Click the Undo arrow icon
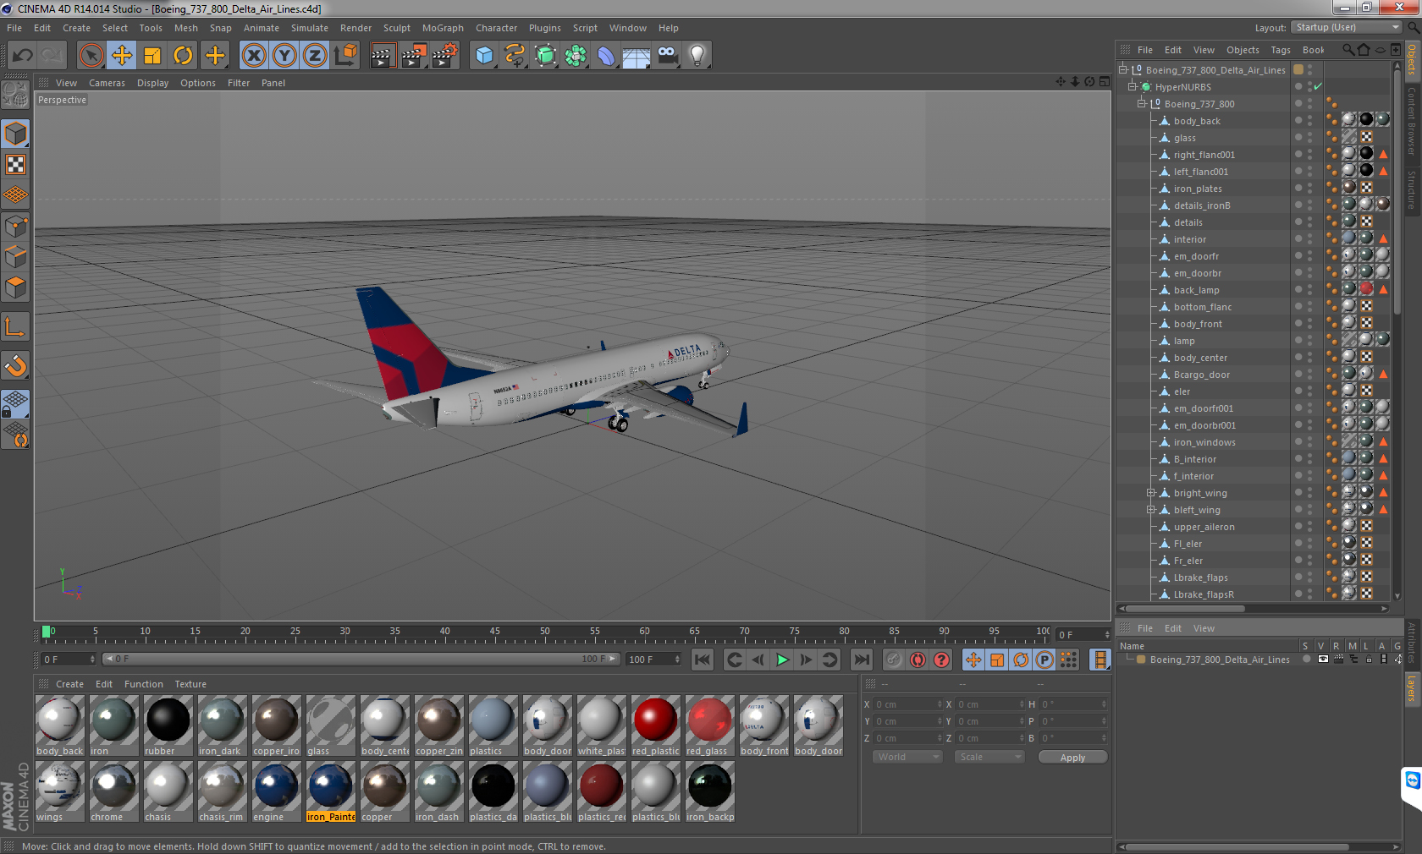 coord(23,56)
